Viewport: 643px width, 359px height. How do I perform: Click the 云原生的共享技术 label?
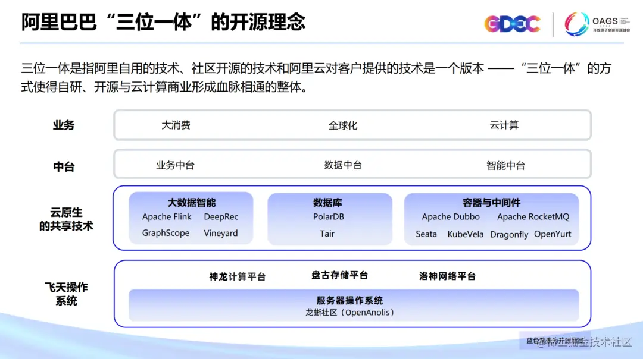[66, 219]
